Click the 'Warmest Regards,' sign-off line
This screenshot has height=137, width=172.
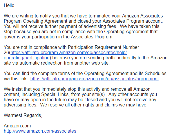tap(23, 115)
